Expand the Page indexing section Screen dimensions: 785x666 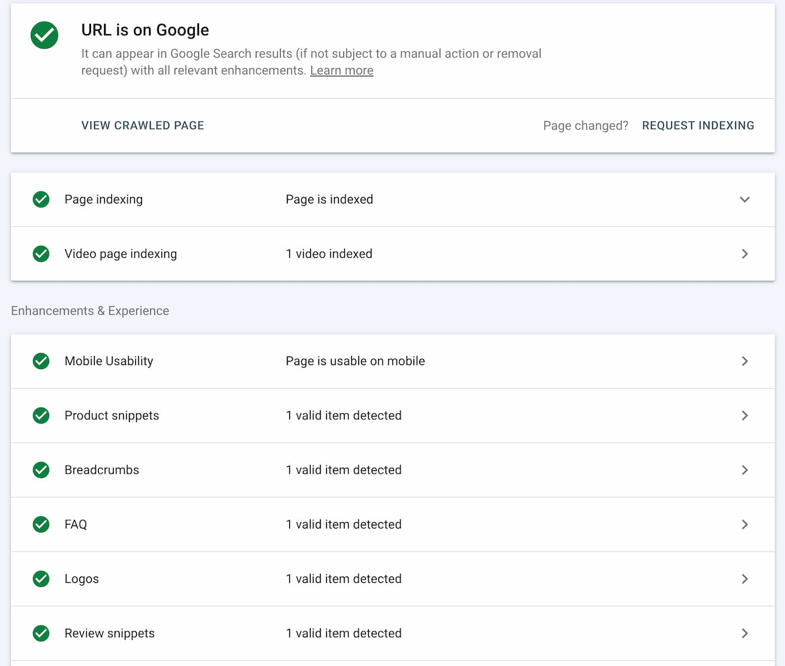coord(744,199)
